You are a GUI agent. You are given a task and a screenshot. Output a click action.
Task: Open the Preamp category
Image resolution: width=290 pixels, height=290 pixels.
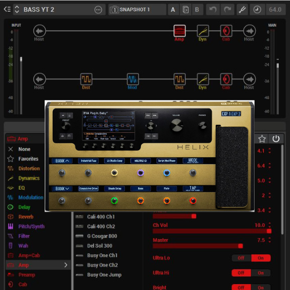pos(27,275)
